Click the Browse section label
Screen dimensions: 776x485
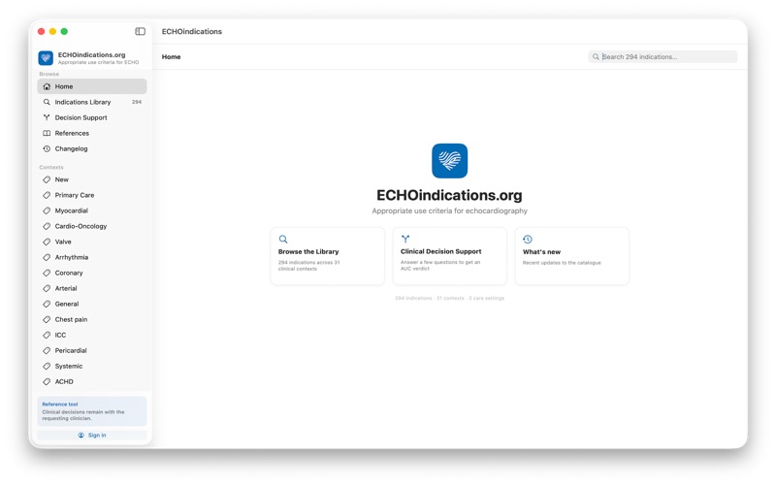point(49,74)
